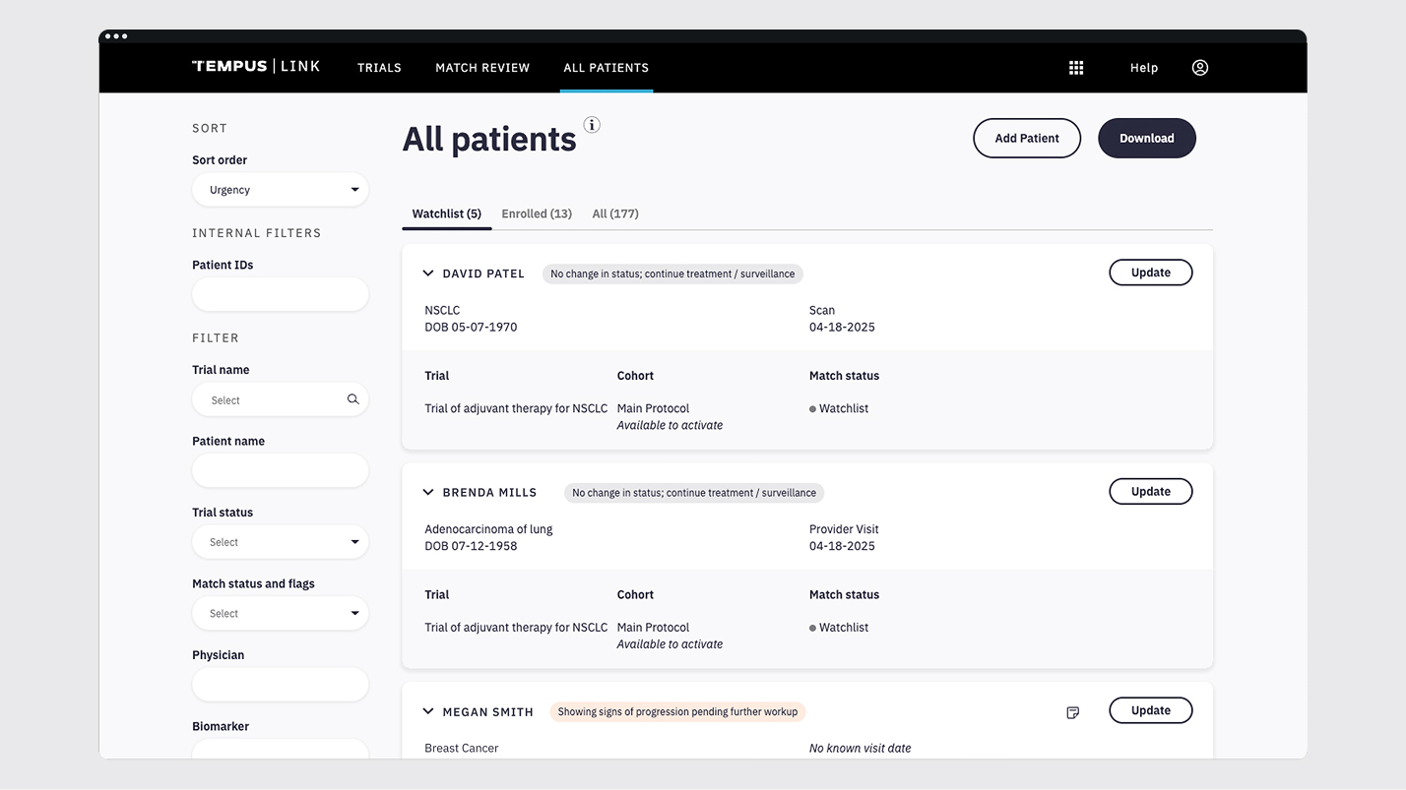Click 'Breast Cancer' on Megan Smith's card
Screen dimensions: 1406x790
[x=462, y=749]
